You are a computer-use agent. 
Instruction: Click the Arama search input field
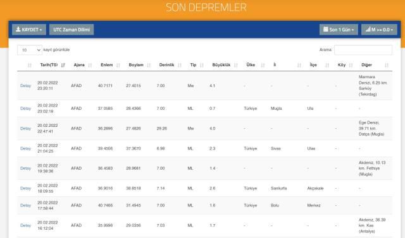pyautogui.click(x=363, y=50)
